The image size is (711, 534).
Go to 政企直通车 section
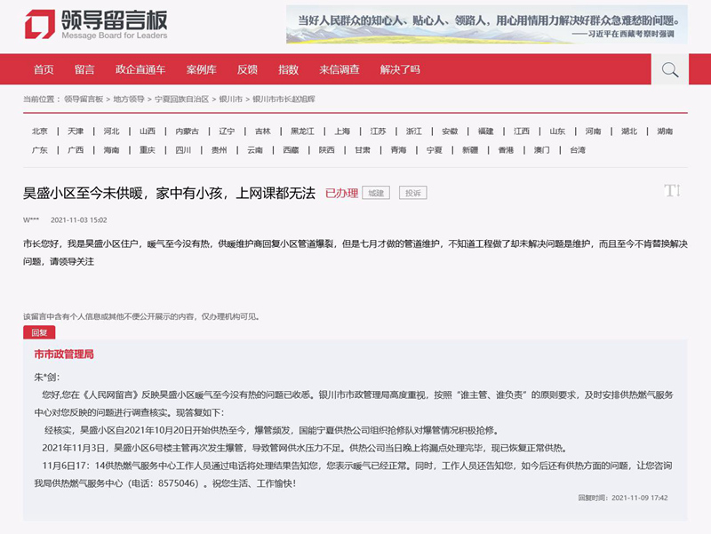tap(140, 69)
